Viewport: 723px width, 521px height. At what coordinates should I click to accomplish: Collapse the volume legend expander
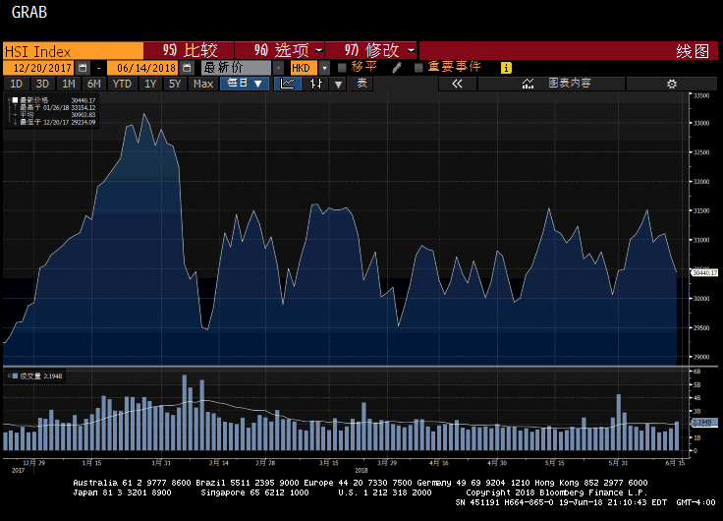point(9,376)
